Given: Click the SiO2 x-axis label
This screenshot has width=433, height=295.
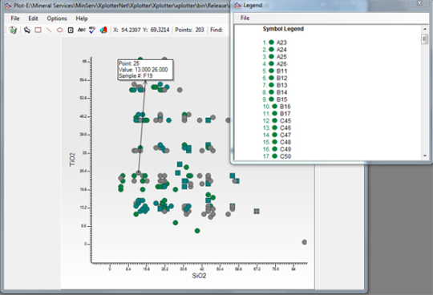Looking at the screenshot, I should (x=199, y=276).
